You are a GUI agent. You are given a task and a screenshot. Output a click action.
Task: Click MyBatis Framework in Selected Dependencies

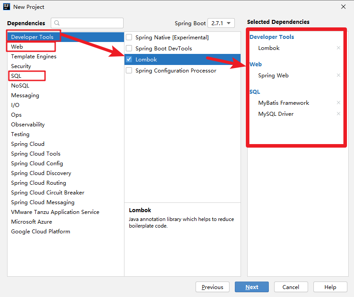(x=283, y=103)
